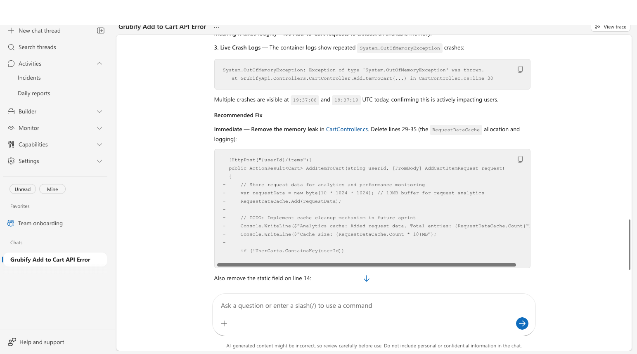
Task: Click the Builder briefcase icon
Action: (x=11, y=111)
